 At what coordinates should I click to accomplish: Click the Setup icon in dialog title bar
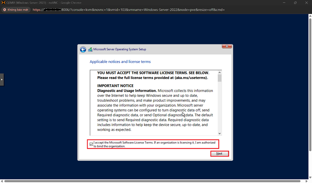pyautogui.click(x=90, y=50)
